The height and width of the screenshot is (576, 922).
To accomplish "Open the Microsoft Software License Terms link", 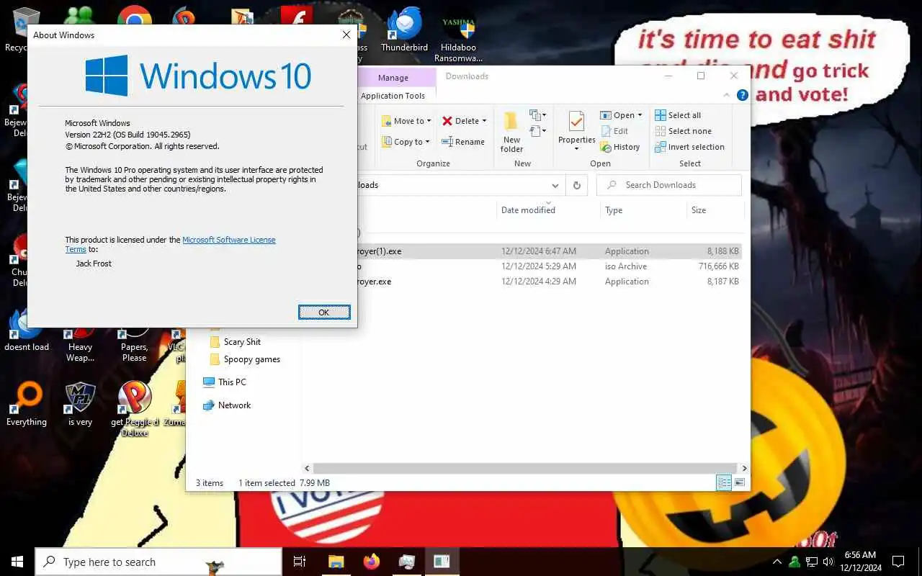I will point(228,240).
